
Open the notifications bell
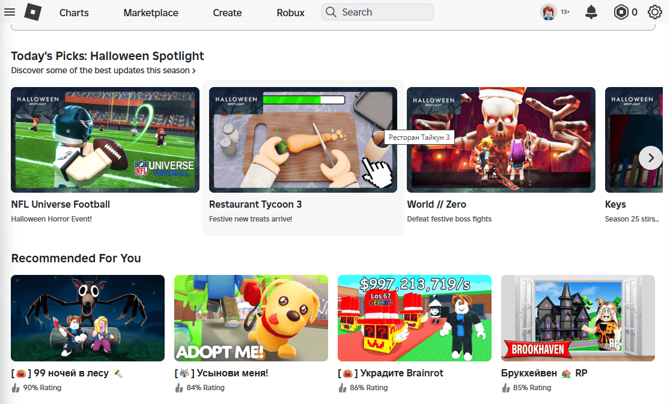(x=591, y=12)
